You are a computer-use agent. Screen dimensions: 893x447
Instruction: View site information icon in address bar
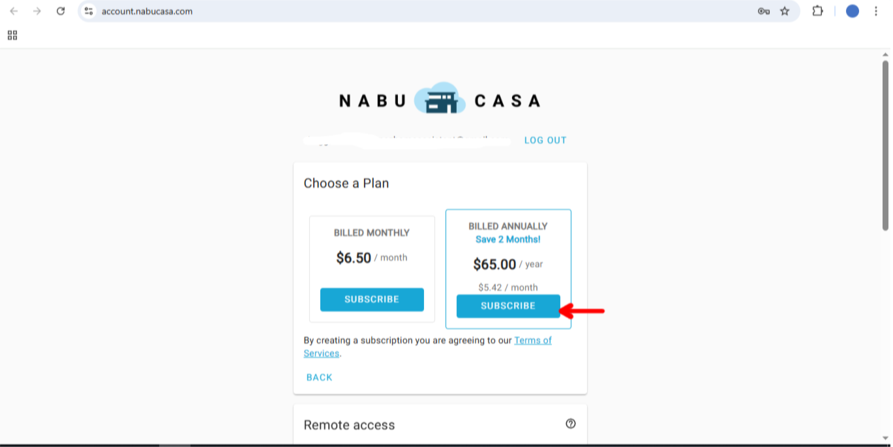(89, 11)
